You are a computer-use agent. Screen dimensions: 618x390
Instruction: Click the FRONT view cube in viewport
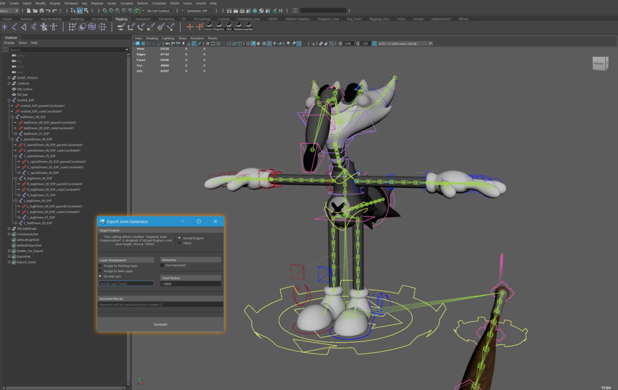(x=600, y=63)
